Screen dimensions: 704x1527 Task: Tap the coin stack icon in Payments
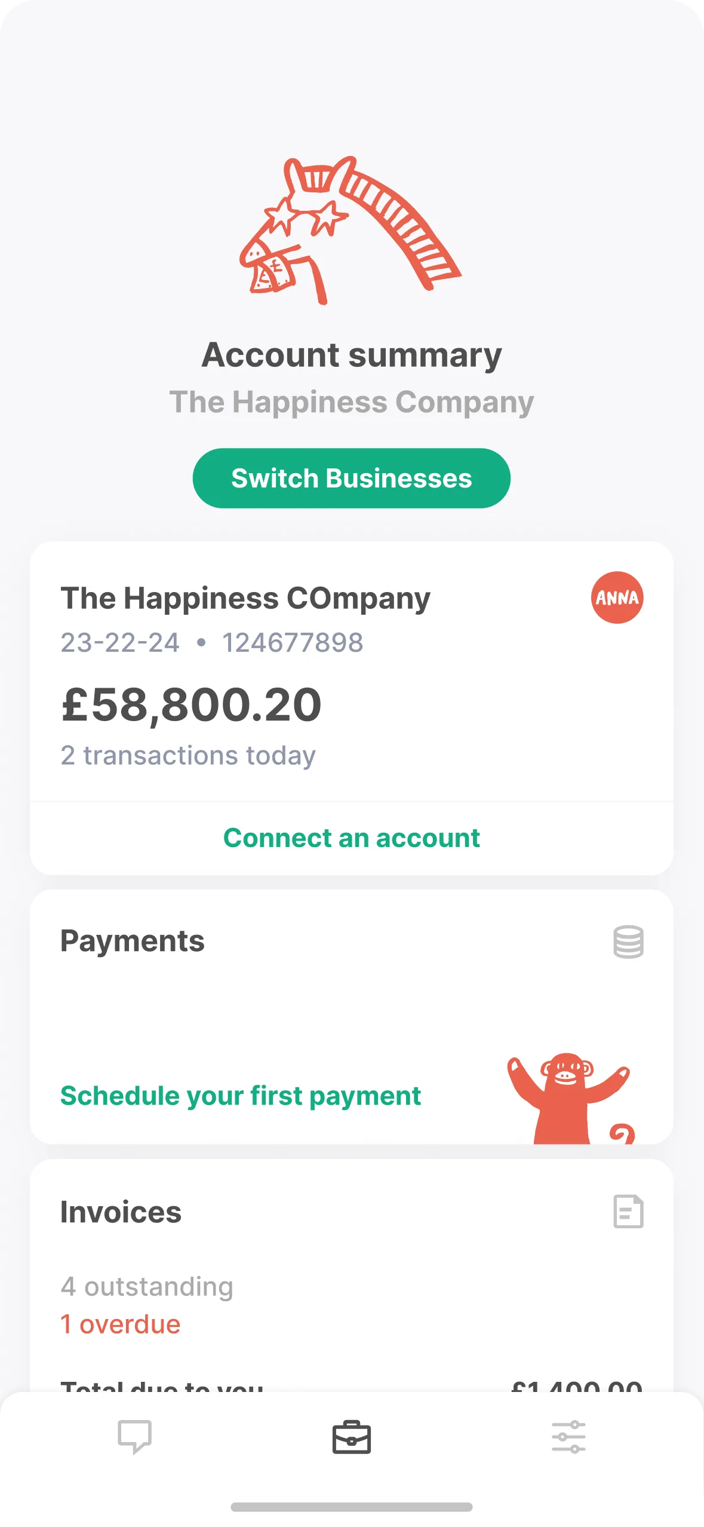click(628, 942)
